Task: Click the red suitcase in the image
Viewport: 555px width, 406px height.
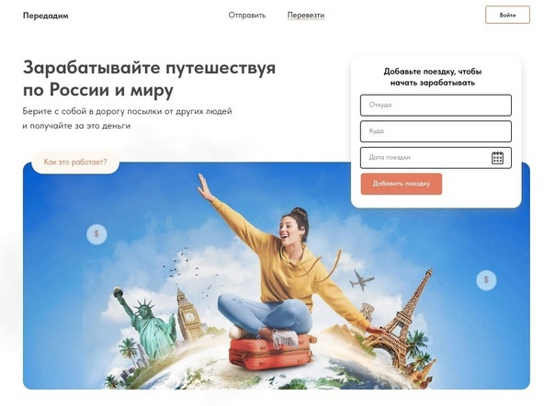Action: pos(270,352)
